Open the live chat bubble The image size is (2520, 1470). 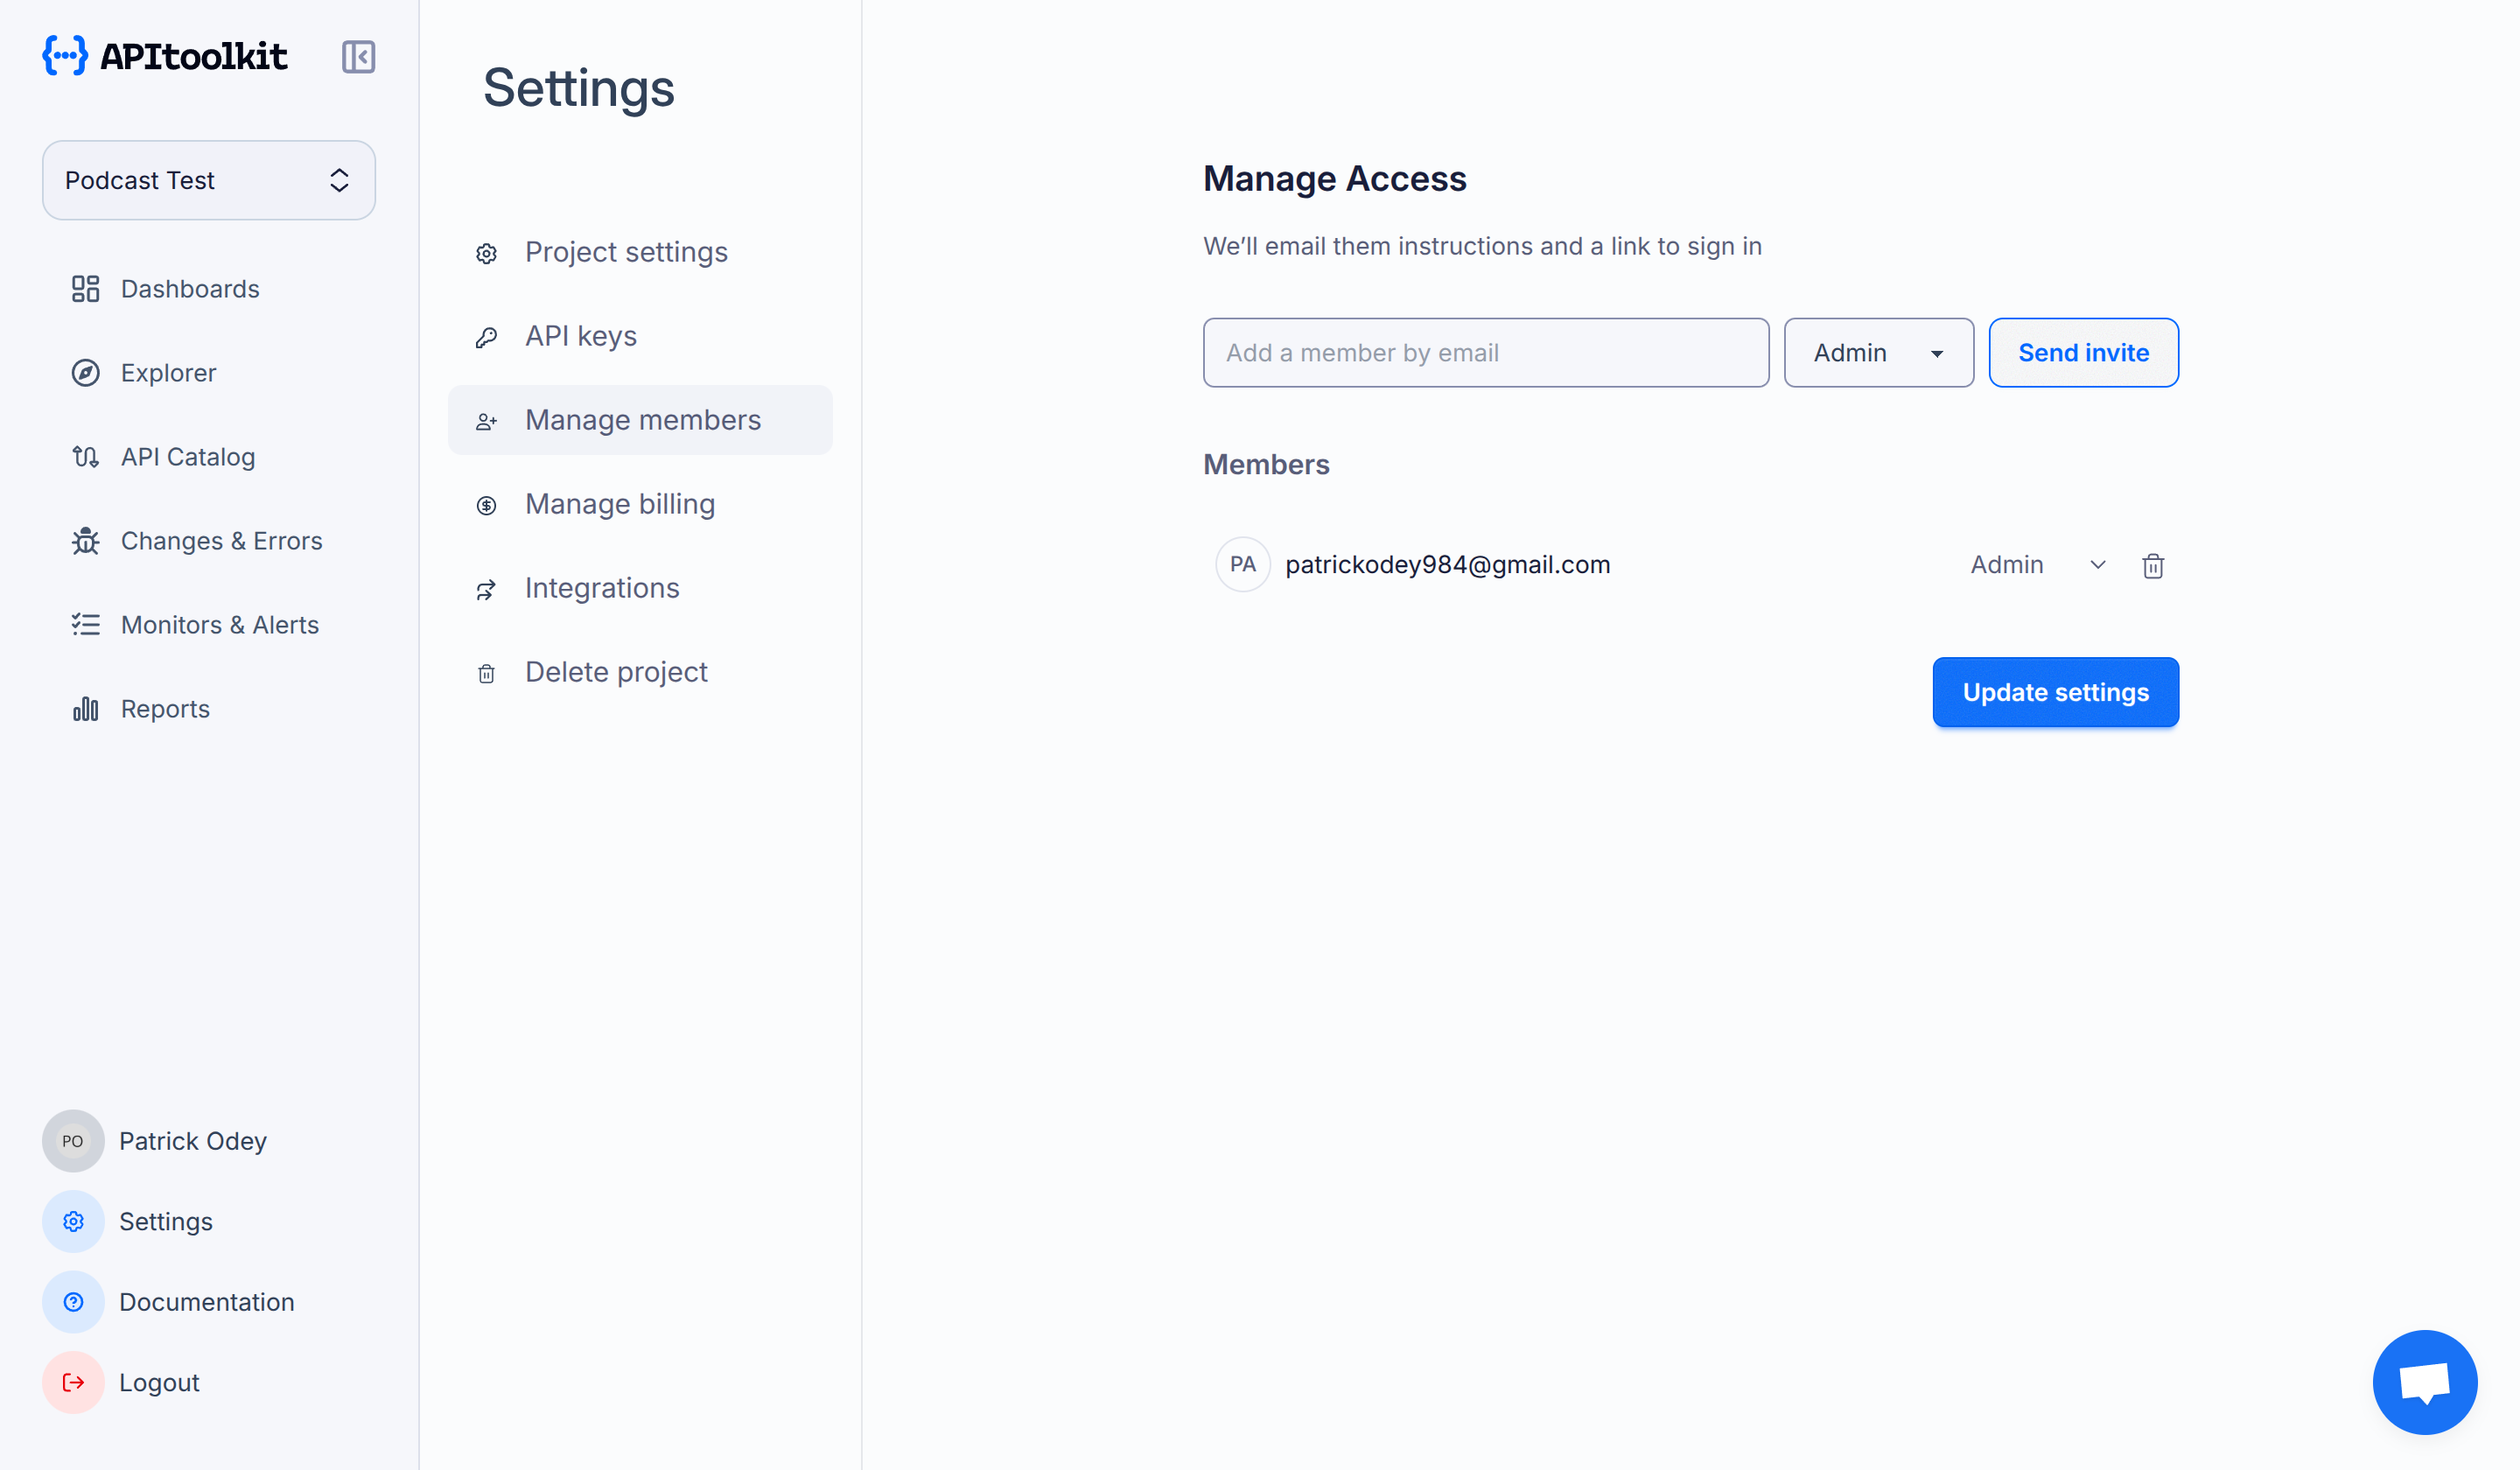coord(2425,1382)
